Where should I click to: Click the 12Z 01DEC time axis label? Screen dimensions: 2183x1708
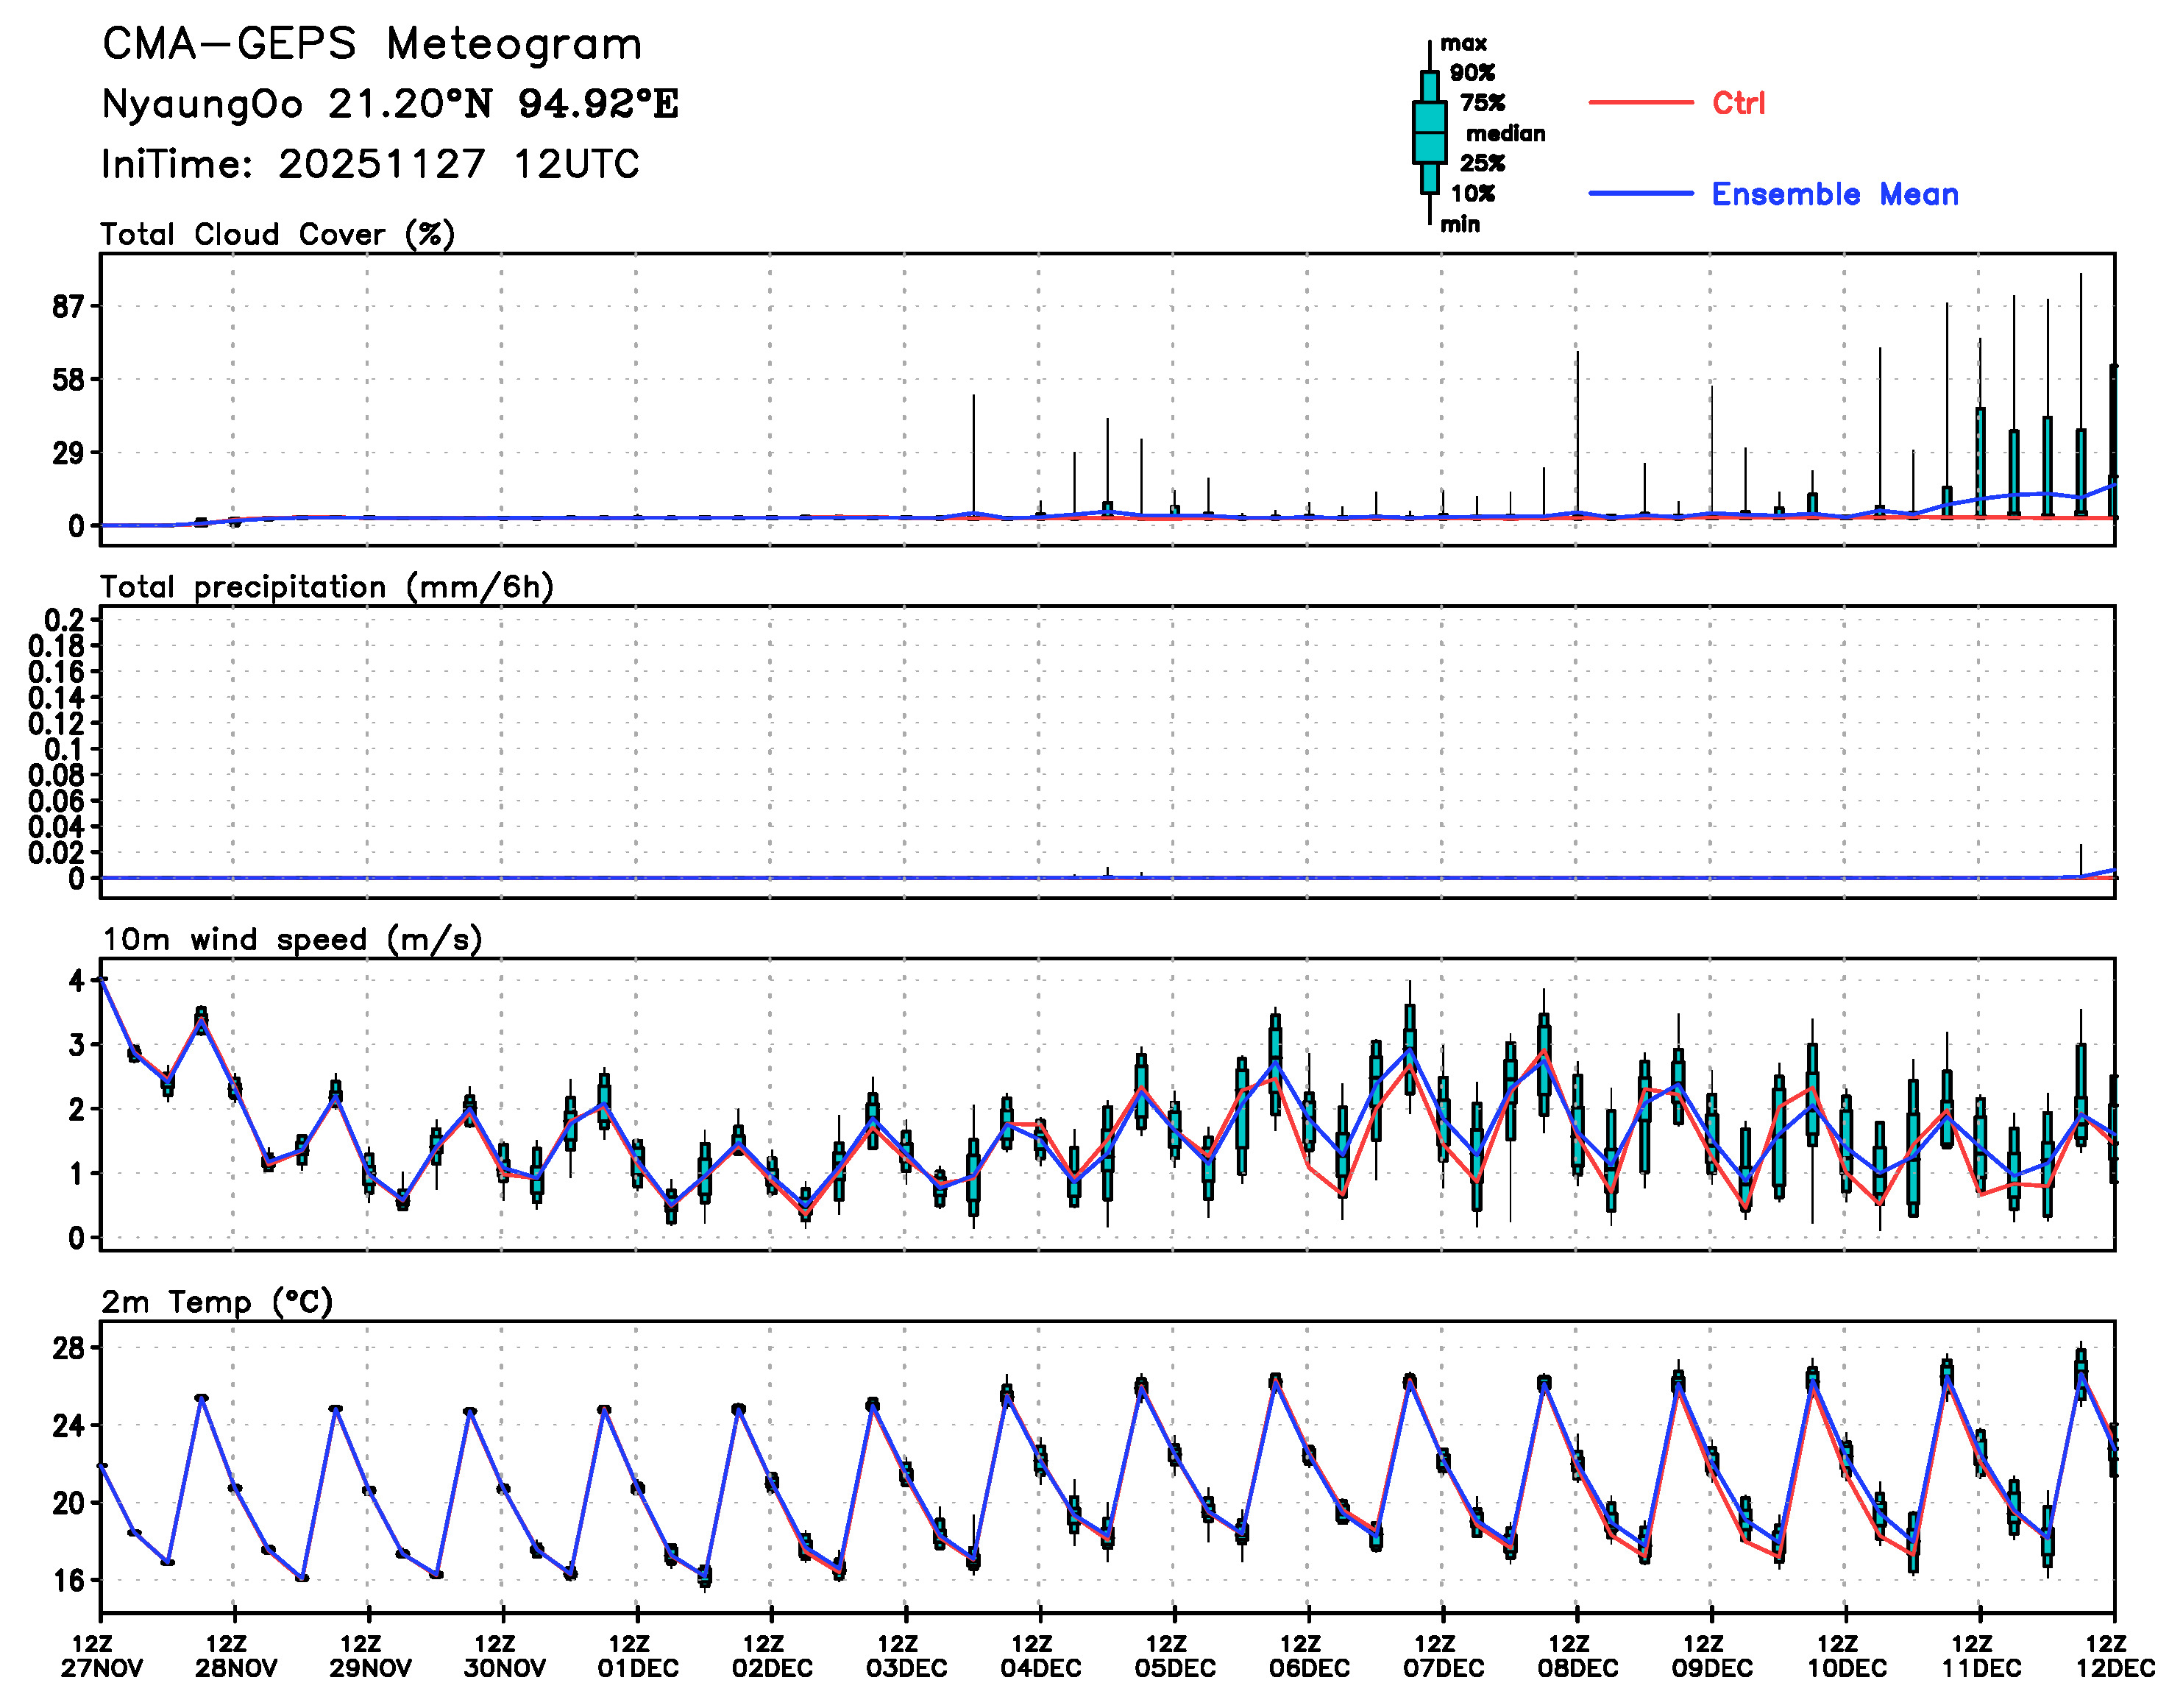(x=638, y=1656)
